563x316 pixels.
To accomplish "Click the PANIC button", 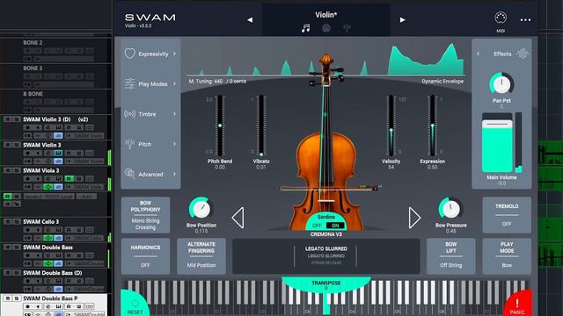I will click(517, 305).
